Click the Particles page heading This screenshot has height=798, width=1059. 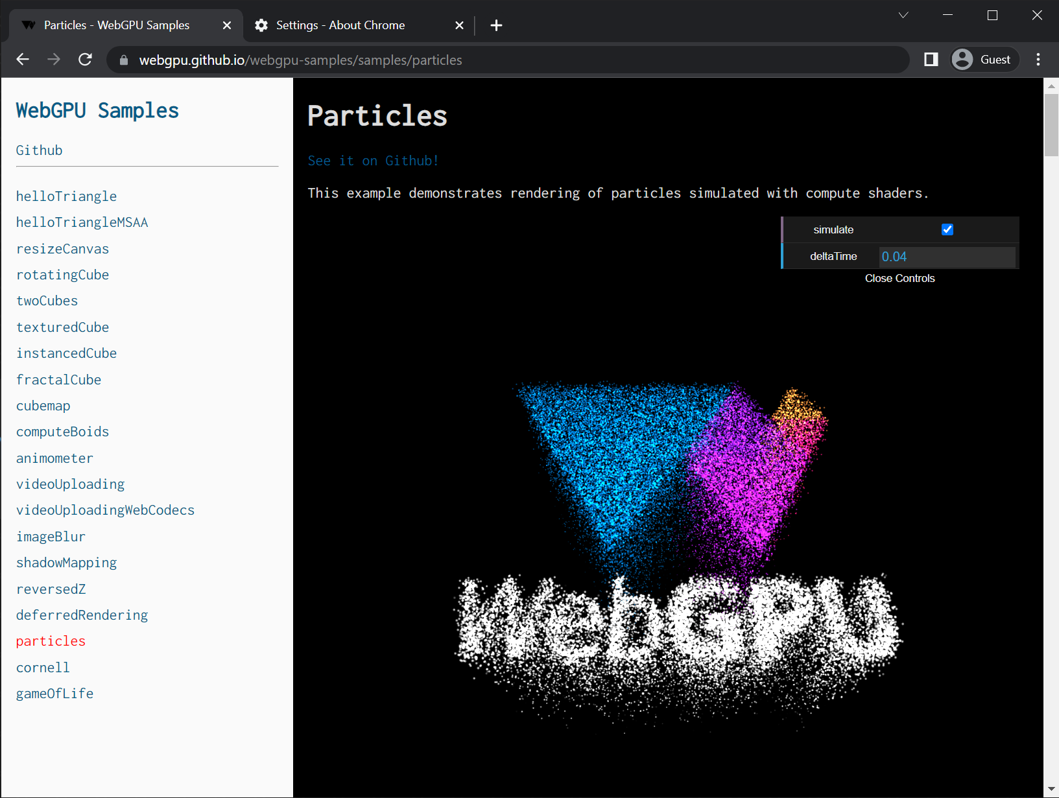tap(377, 116)
